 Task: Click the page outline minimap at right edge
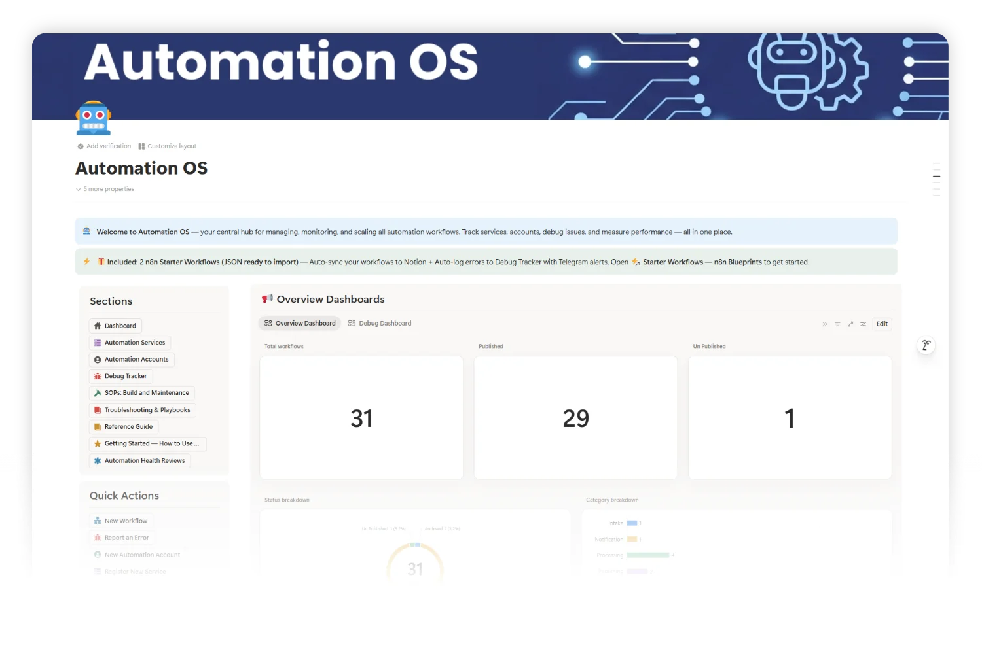[937, 179]
